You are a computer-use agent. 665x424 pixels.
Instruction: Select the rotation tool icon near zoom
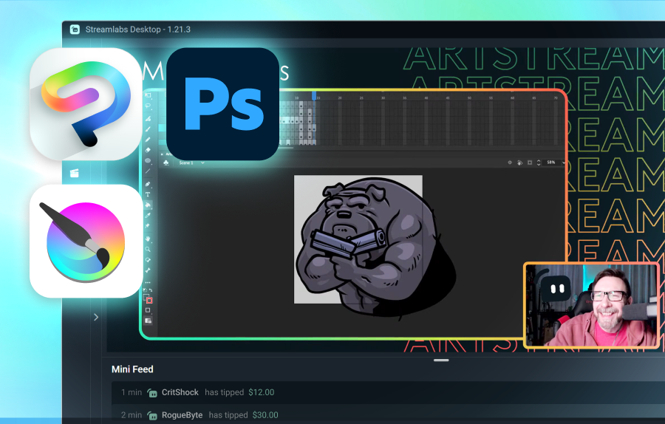519,163
